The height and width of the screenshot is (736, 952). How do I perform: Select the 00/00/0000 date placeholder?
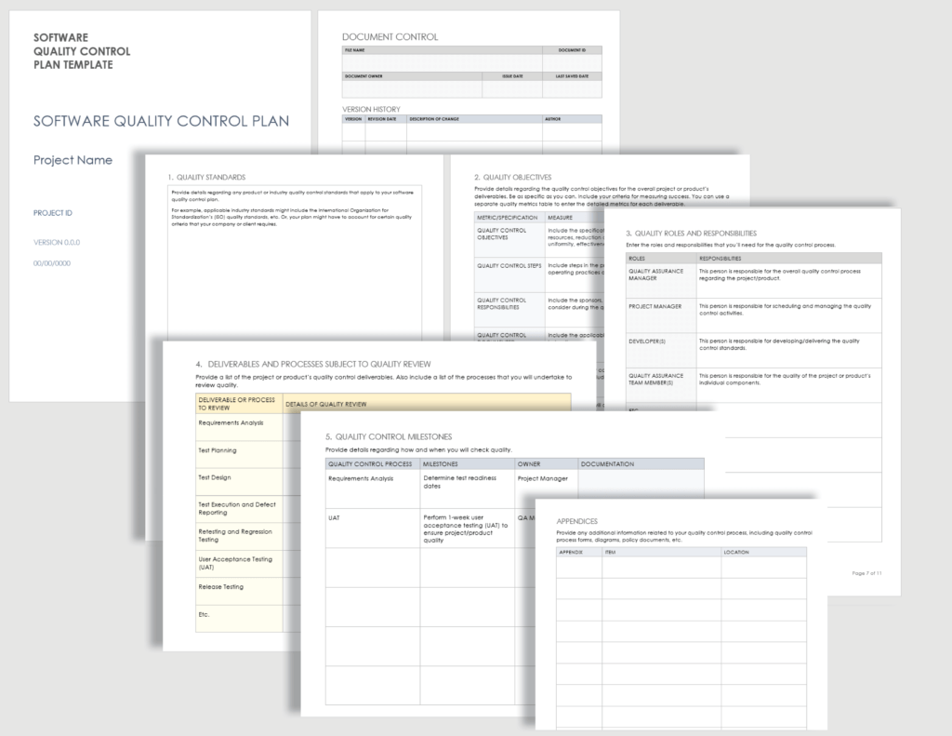54,263
